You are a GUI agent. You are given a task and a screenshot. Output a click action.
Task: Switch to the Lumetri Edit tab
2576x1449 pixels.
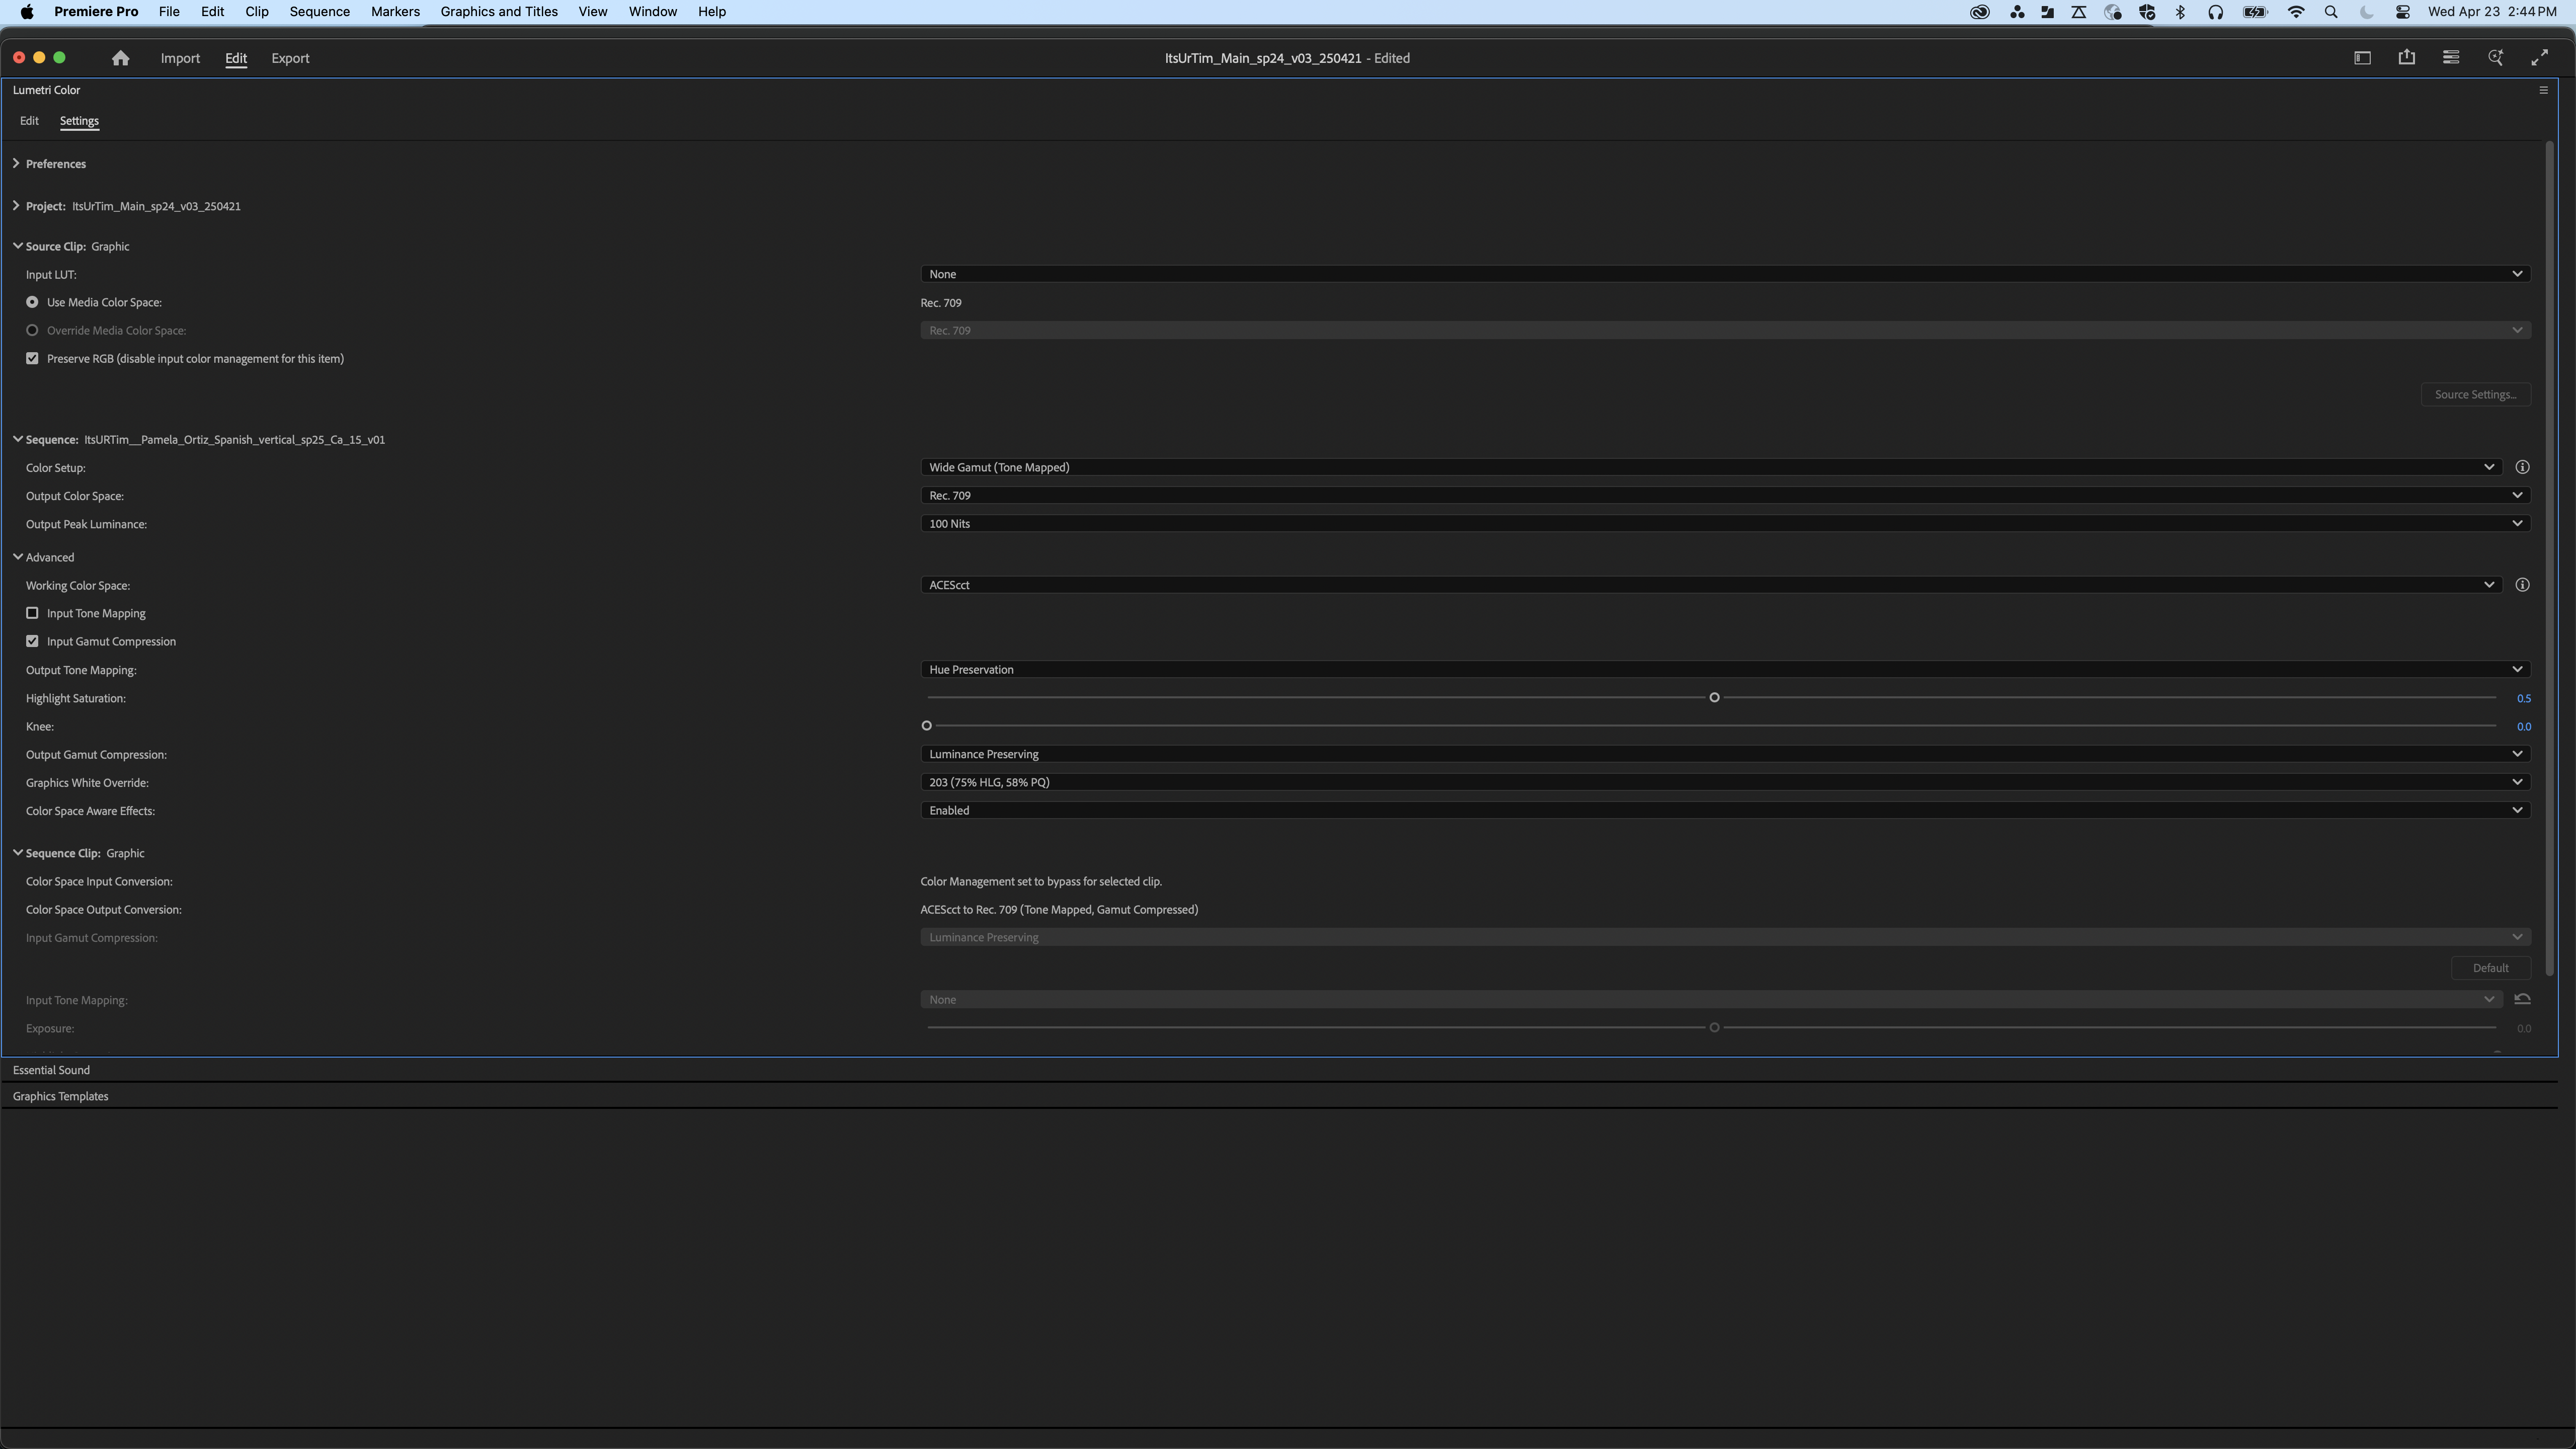click(x=29, y=121)
